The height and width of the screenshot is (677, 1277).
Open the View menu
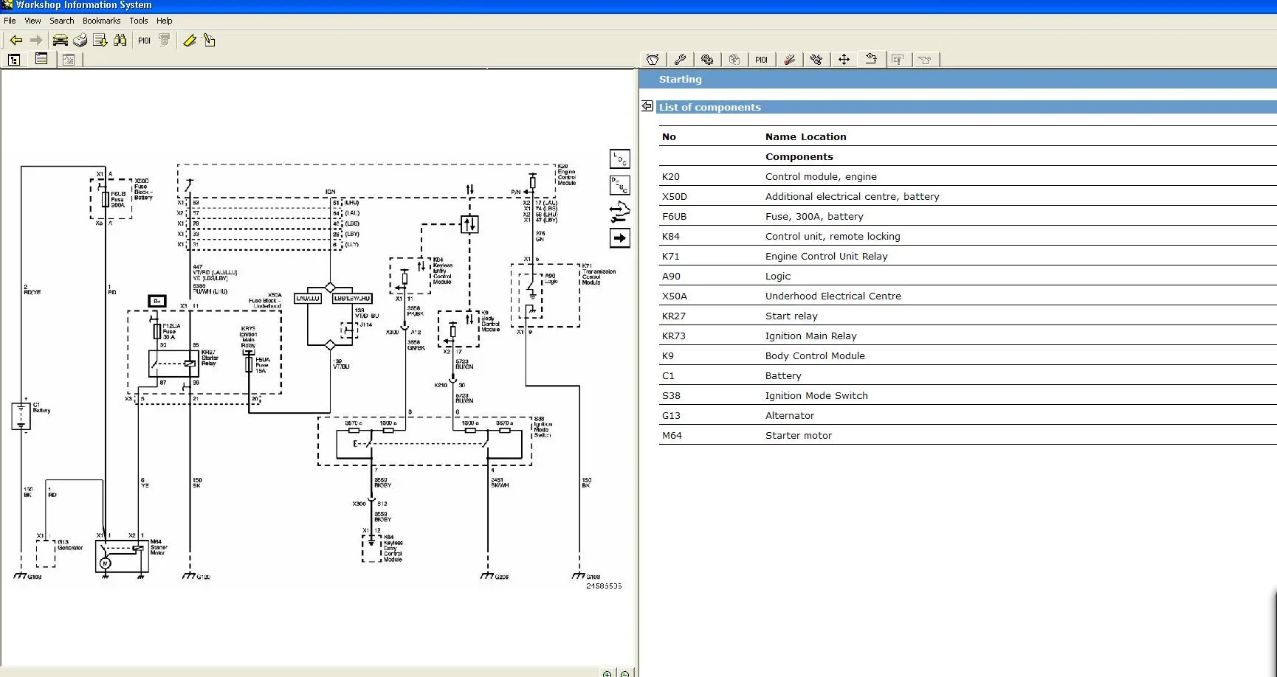(32, 21)
